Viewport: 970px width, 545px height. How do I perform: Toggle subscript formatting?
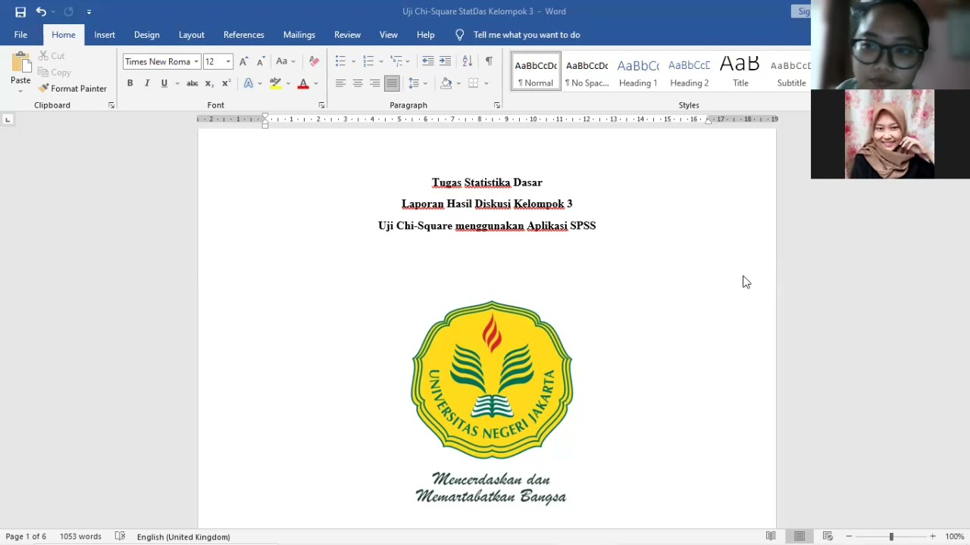click(x=209, y=83)
